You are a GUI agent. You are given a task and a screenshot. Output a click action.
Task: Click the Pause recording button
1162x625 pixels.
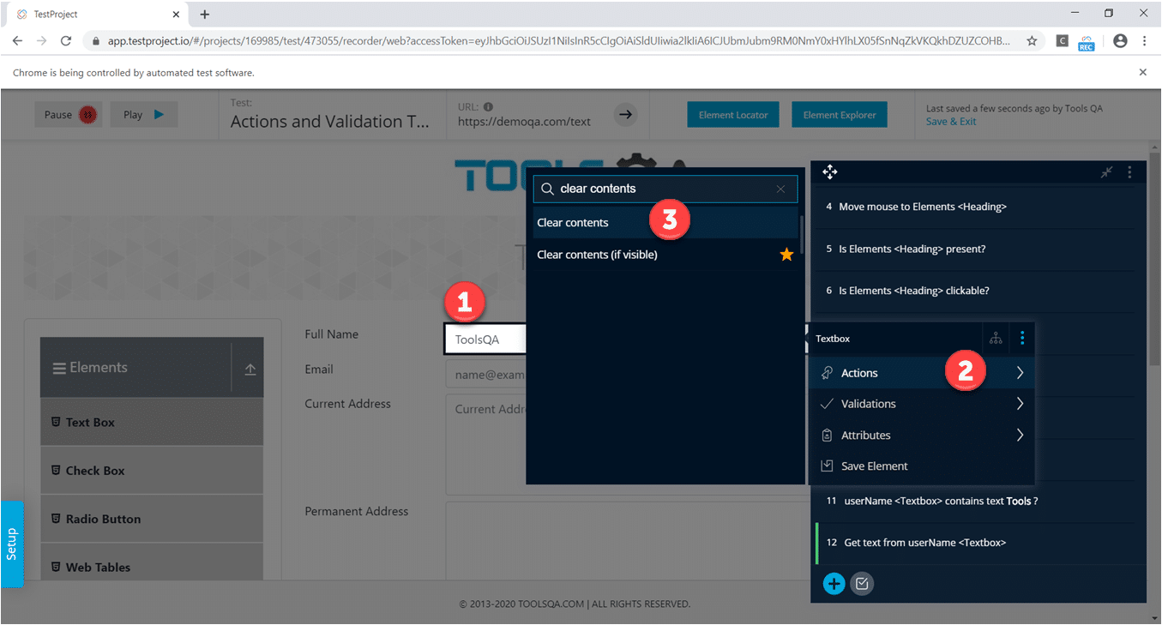(x=69, y=115)
